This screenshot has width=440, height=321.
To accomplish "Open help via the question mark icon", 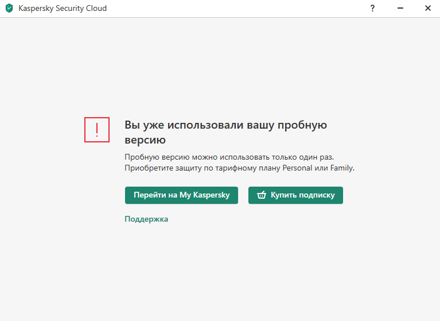I will (372, 9).
